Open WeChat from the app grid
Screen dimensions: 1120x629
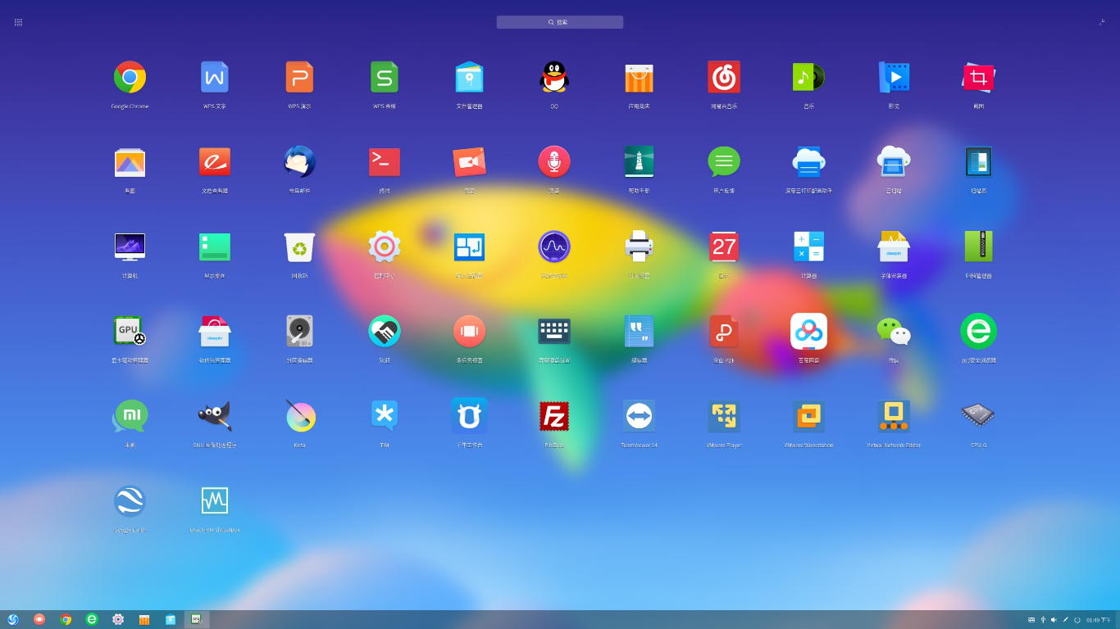[x=893, y=331]
